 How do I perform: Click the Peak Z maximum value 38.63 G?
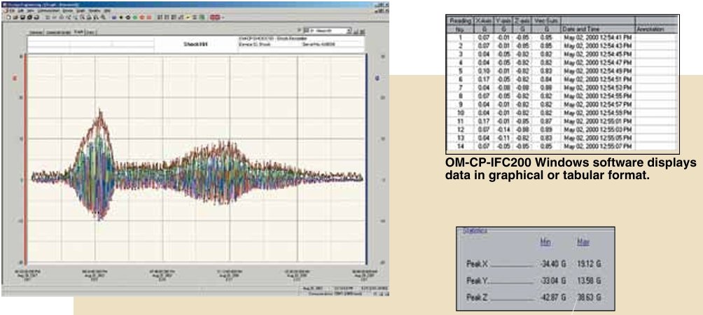588,298
